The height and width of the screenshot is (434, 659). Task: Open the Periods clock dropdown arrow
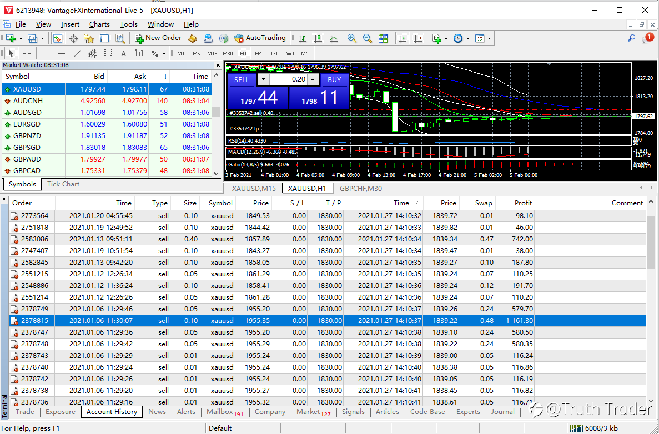(467, 38)
